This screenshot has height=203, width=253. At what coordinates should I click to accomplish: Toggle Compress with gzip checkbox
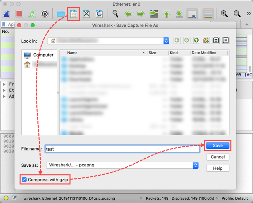24,179
